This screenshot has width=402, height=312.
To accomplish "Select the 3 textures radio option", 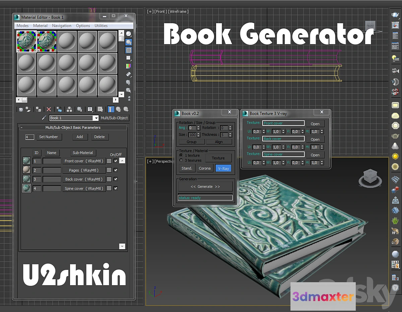I will click(x=181, y=160).
